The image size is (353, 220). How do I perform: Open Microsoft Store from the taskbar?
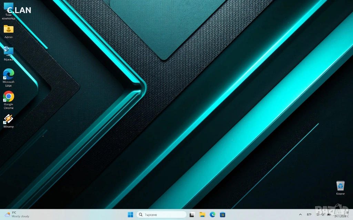coord(223,214)
